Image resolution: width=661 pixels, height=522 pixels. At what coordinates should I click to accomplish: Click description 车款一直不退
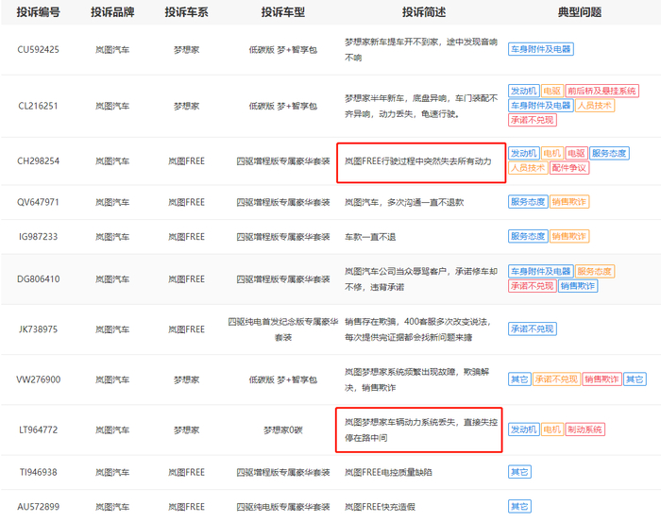tap(370, 237)
